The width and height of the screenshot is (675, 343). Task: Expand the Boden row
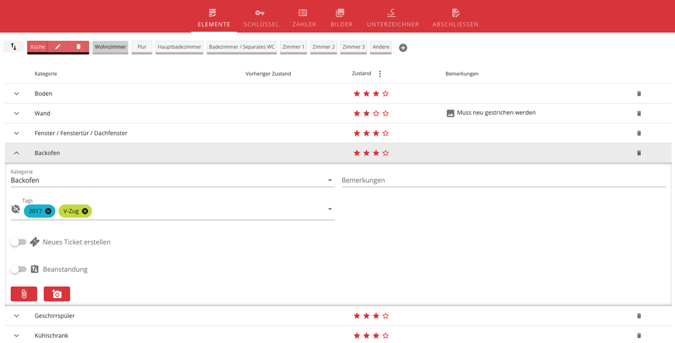(x=16, y=94)
